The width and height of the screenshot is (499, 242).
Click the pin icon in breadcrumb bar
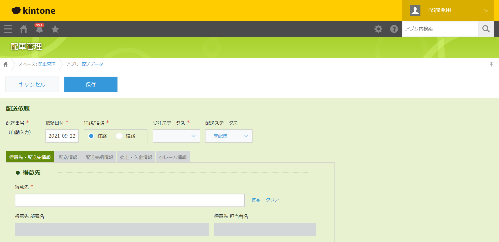point(491,64)
